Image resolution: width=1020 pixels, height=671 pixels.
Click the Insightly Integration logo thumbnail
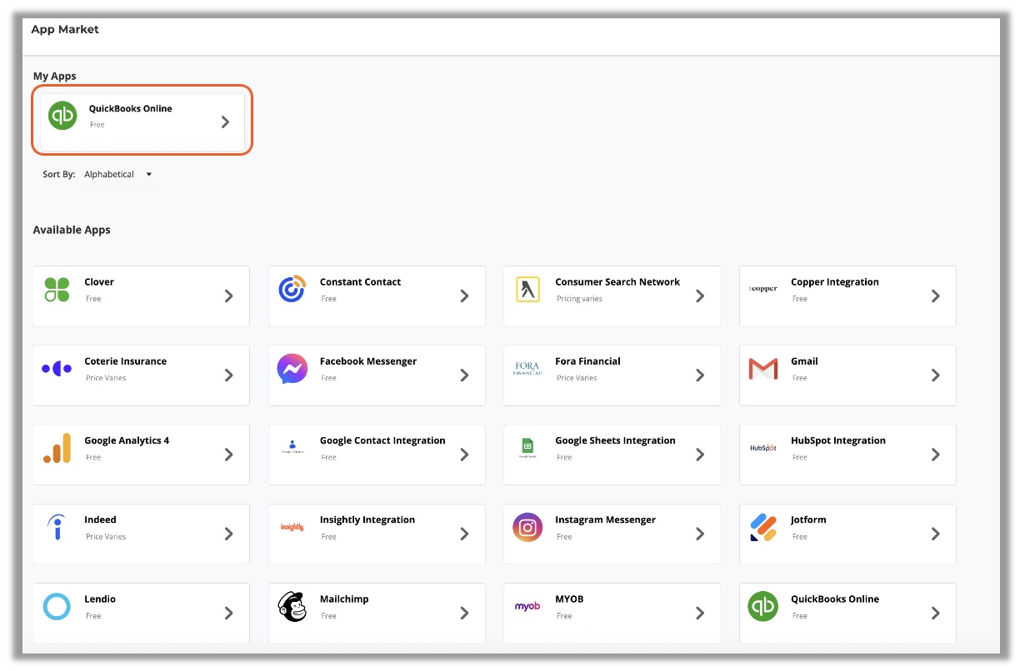point(292,527)
